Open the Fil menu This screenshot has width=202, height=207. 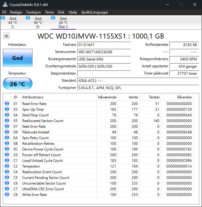click(x=4, y=12)
